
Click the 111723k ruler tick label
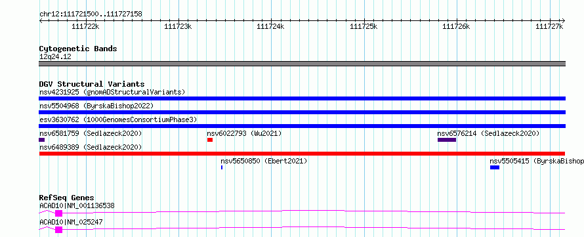[178, 26]
